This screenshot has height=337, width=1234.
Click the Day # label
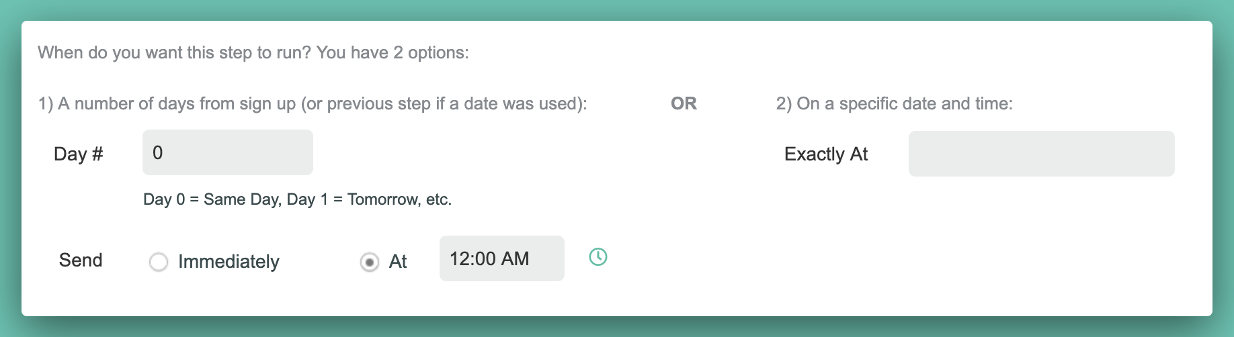coord(78,154)
